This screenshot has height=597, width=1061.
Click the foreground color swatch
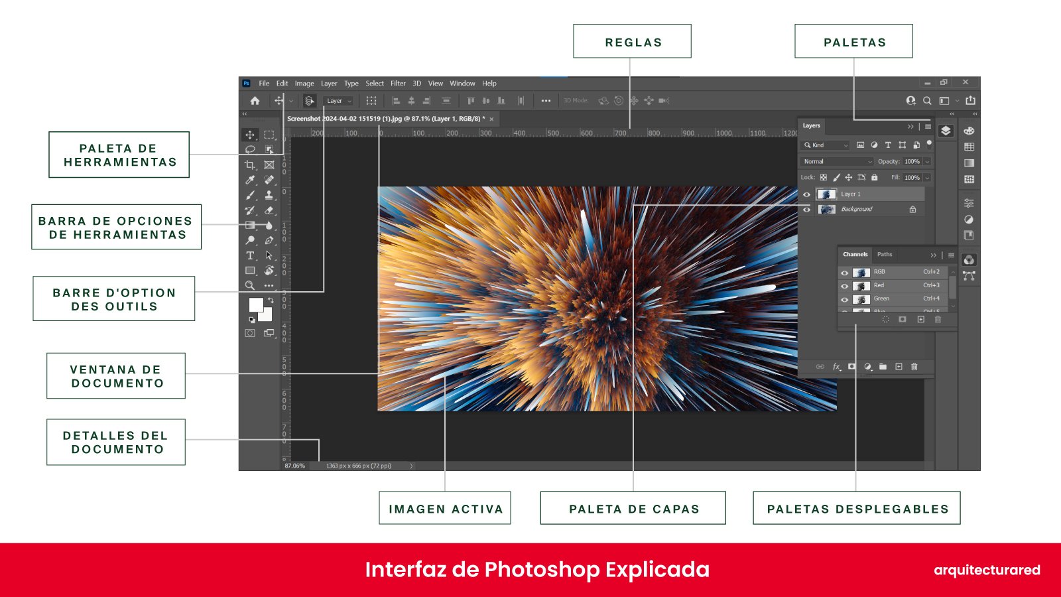(x=256, y=304)
